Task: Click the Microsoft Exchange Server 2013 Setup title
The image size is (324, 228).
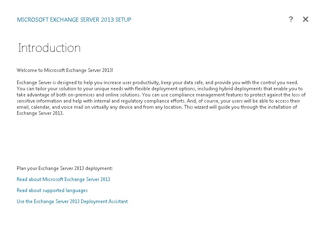Action: pos(74,20)
